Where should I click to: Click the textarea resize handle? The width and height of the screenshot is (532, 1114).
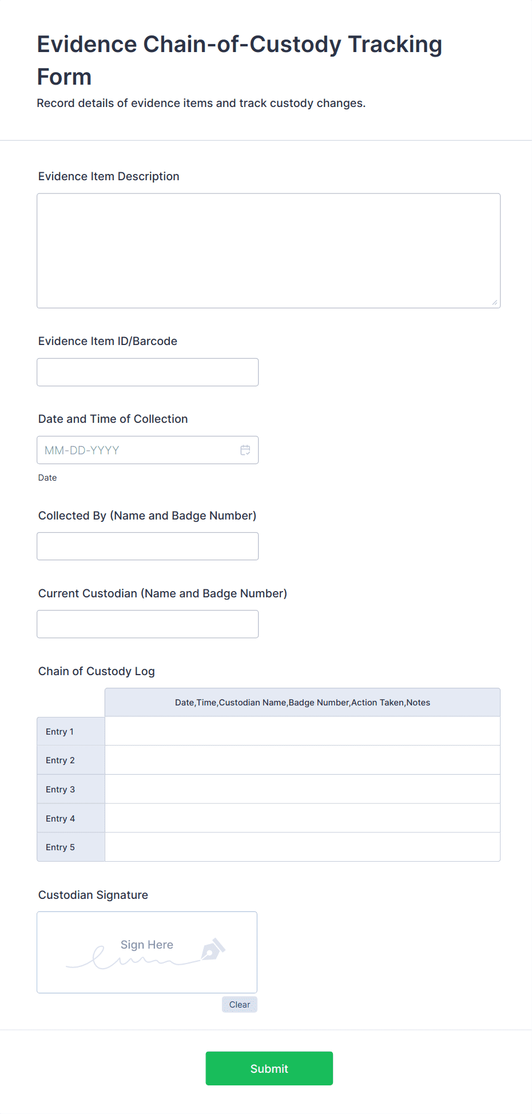pos(495,302)
